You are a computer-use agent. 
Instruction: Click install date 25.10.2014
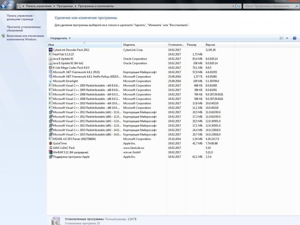tap(174, 139)
